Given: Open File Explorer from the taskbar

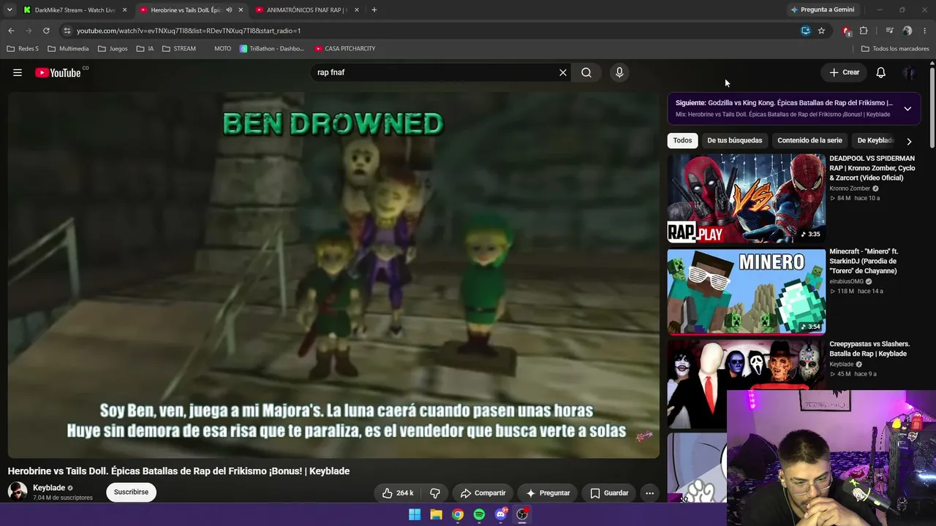Looking at the screenshot, I should (x=436, y=514).
